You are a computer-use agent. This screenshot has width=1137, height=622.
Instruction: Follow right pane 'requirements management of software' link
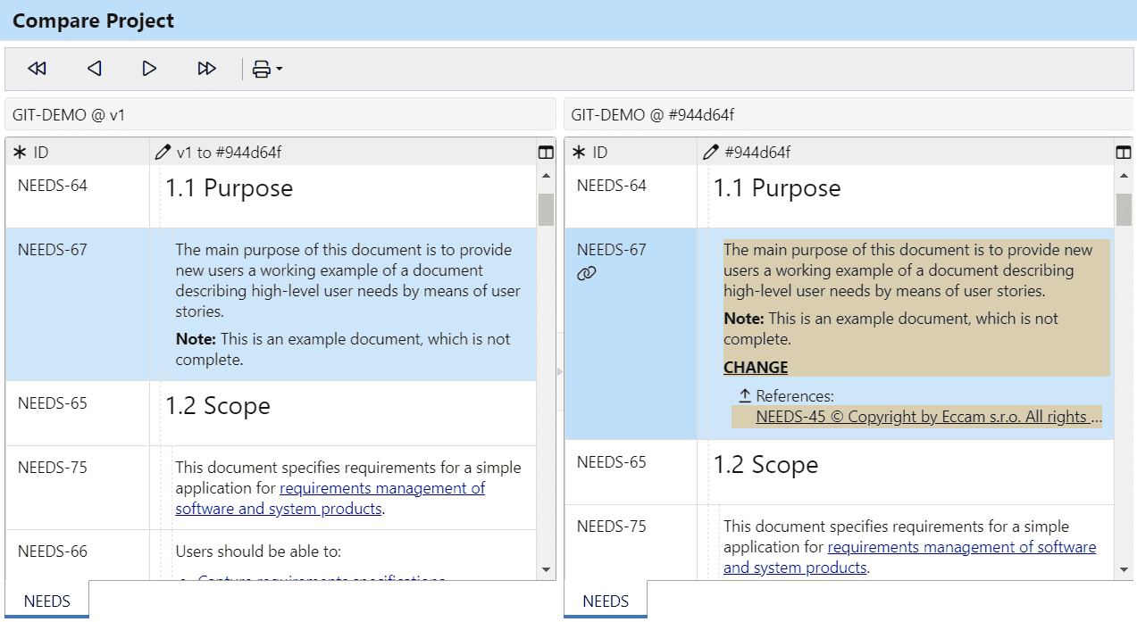962,547
